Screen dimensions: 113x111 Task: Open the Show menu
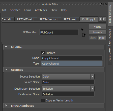[54, 10]
